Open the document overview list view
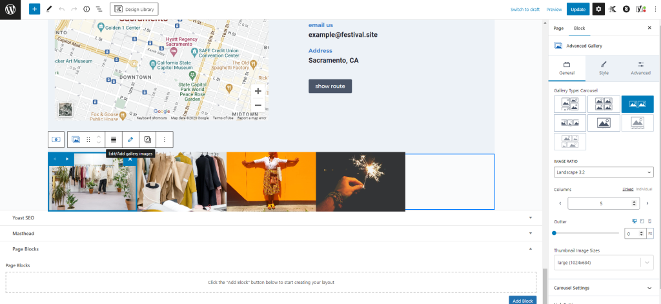661x304 pixels. point(99,9)
